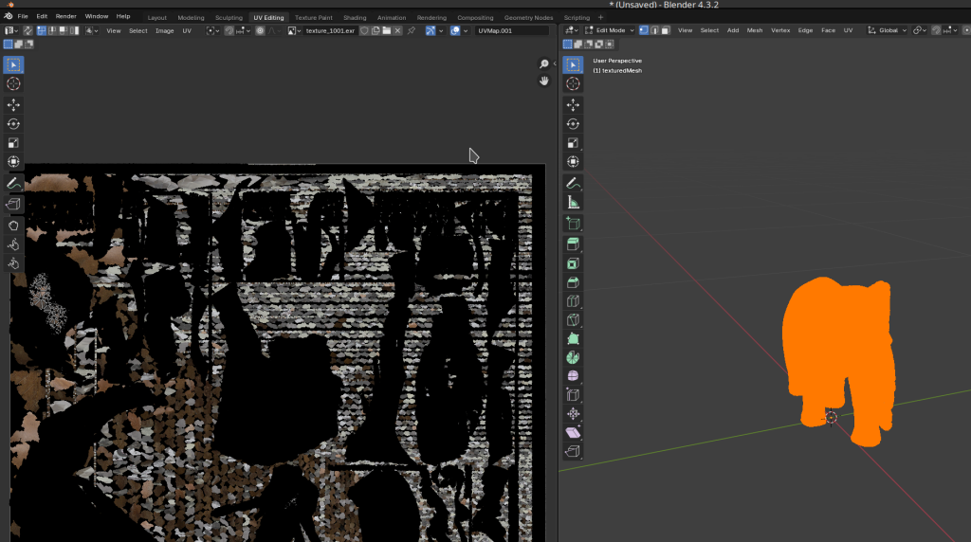Open the Mesh menu in viewport header
The height and width of the screenshot is (542, 971).
(x=754, y=30)
